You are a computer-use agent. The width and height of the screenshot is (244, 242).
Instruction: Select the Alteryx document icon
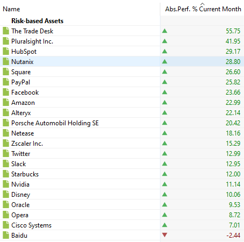[x=6, y=112]
